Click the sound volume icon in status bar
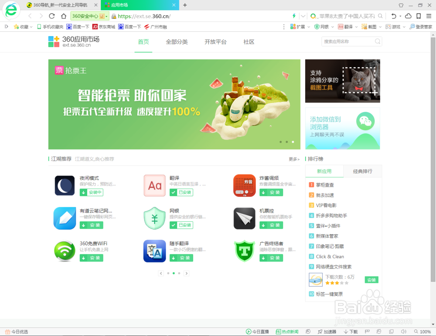Viewport: 436px width, 336px height. [403, 332]
